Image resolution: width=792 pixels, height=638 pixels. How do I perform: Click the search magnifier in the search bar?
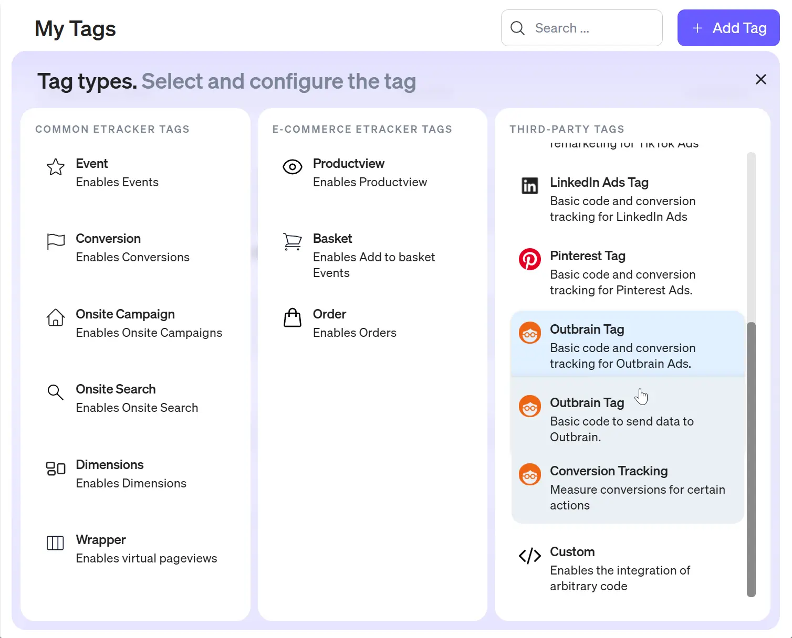point(517,28)
